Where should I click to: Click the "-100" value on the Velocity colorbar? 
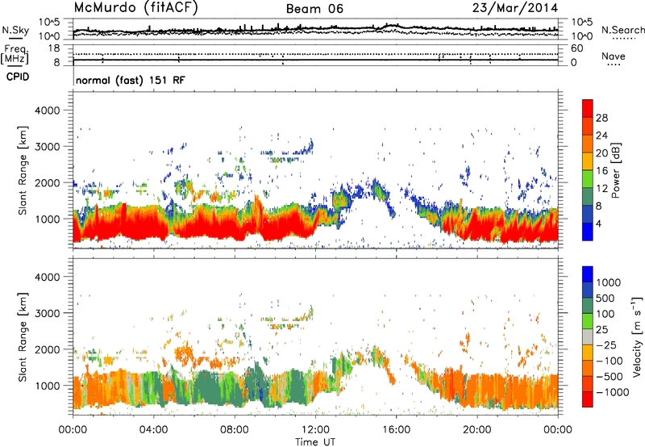coord(610,361)
